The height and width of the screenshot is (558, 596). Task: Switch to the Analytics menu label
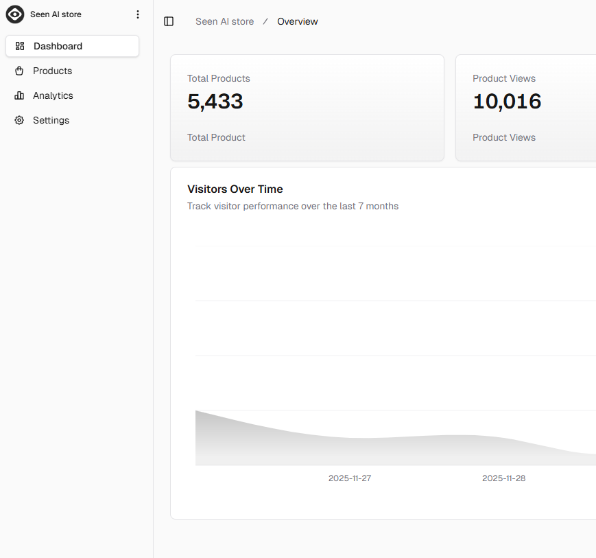pyautogui.click(x=53, y=95)
